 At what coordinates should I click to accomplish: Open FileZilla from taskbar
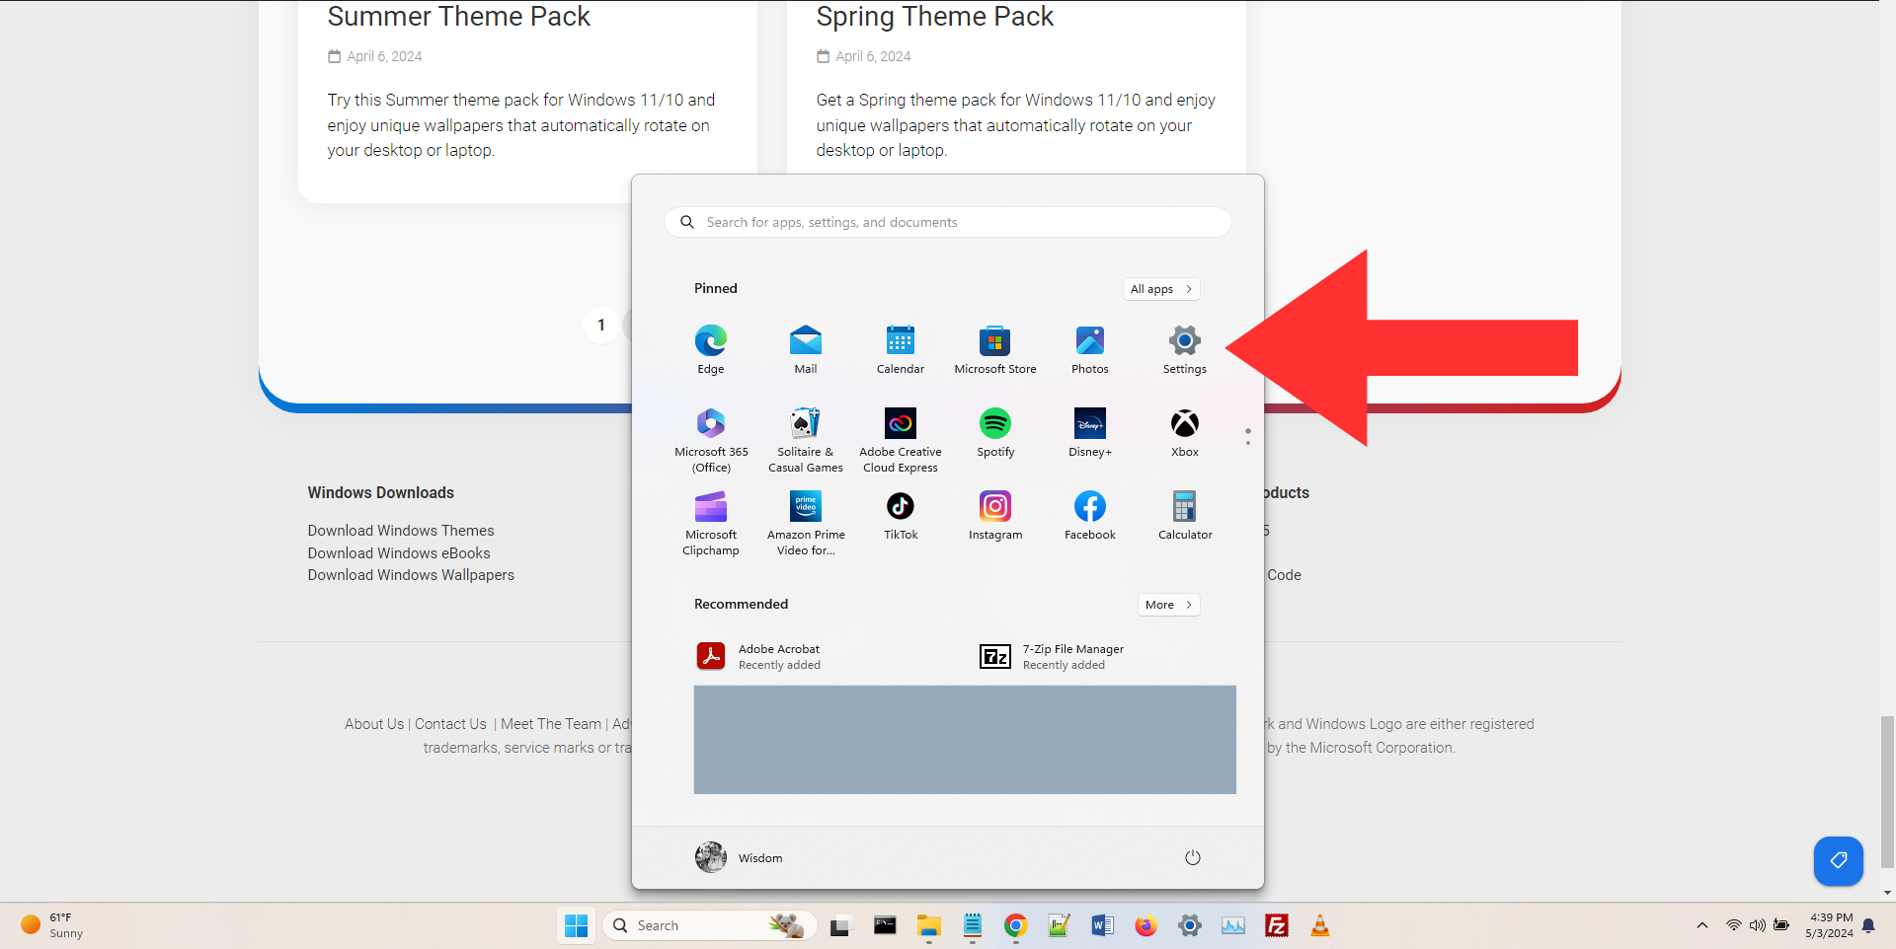click(1276, 925)
